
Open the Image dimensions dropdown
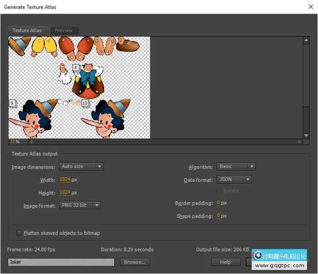[x=81, y=167]
